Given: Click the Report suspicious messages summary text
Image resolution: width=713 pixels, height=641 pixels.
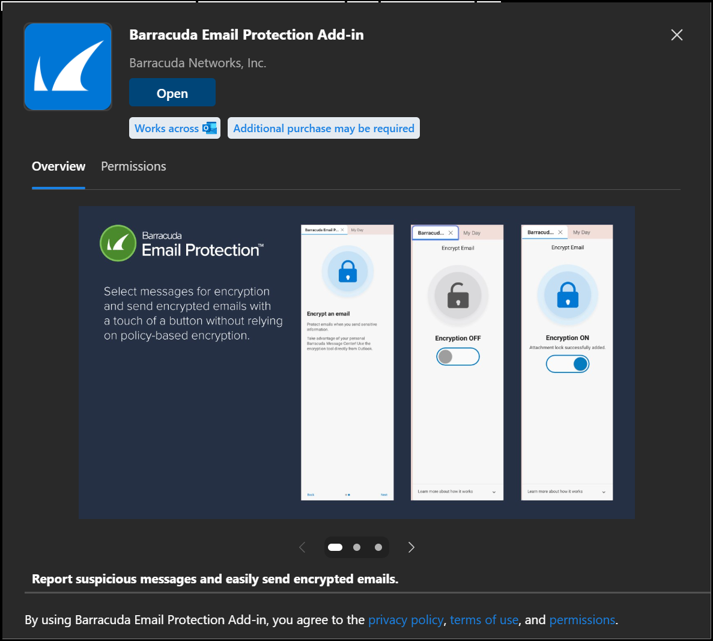Looking at the screenshot, I should [215, 579].
